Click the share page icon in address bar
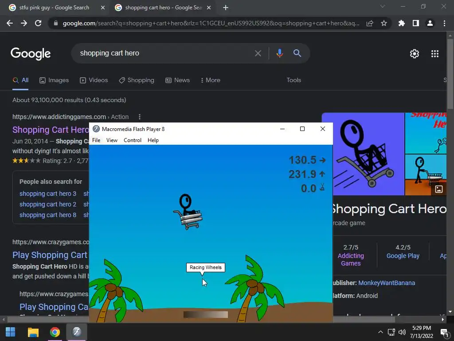 [x=370, y=23]
